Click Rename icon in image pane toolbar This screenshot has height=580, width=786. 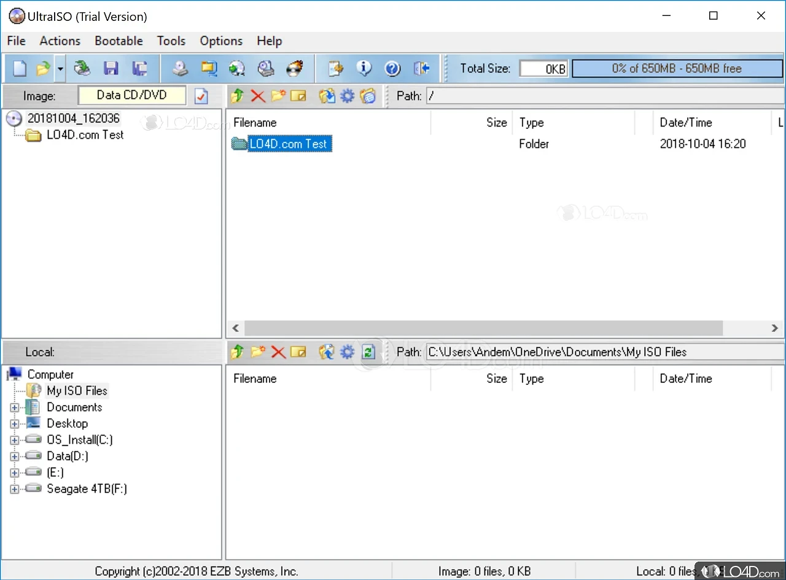click(x=298, y=96)
